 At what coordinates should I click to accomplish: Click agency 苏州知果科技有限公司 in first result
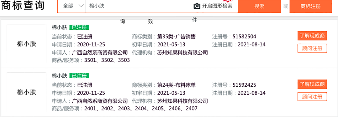(x=183, y=52)
